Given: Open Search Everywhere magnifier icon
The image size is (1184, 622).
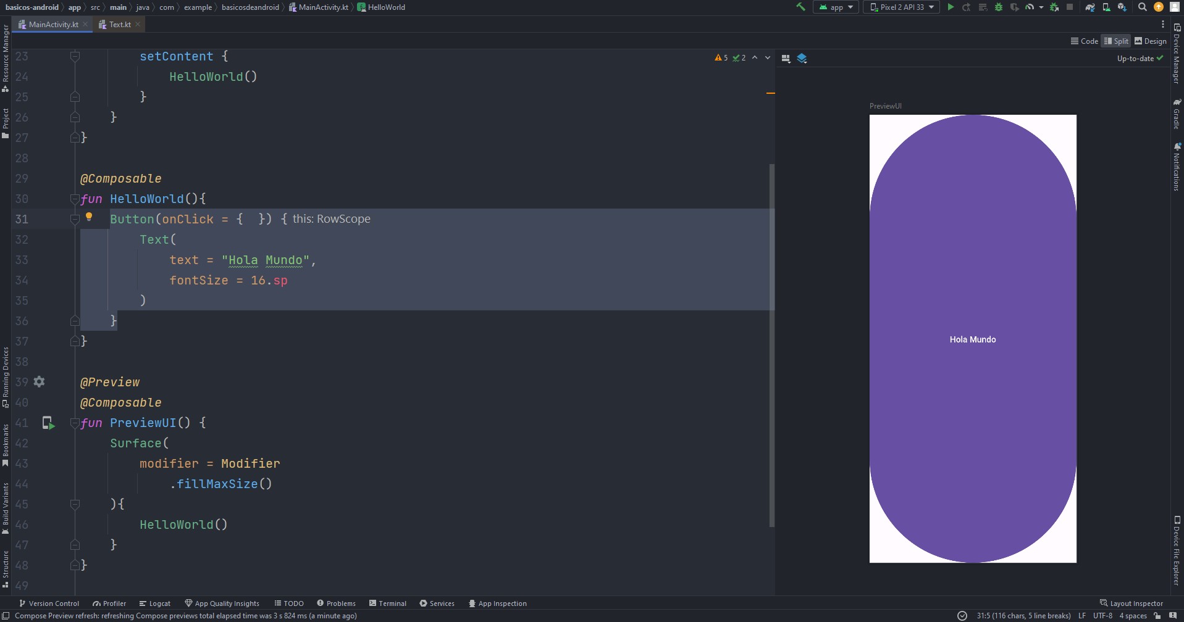Looking at the screenshot, I should [1143, 7].
